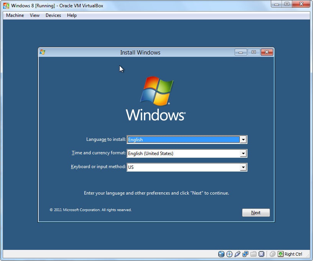Click the Language to install label
This screenshot has height=261, width=313.
[106, 139]
